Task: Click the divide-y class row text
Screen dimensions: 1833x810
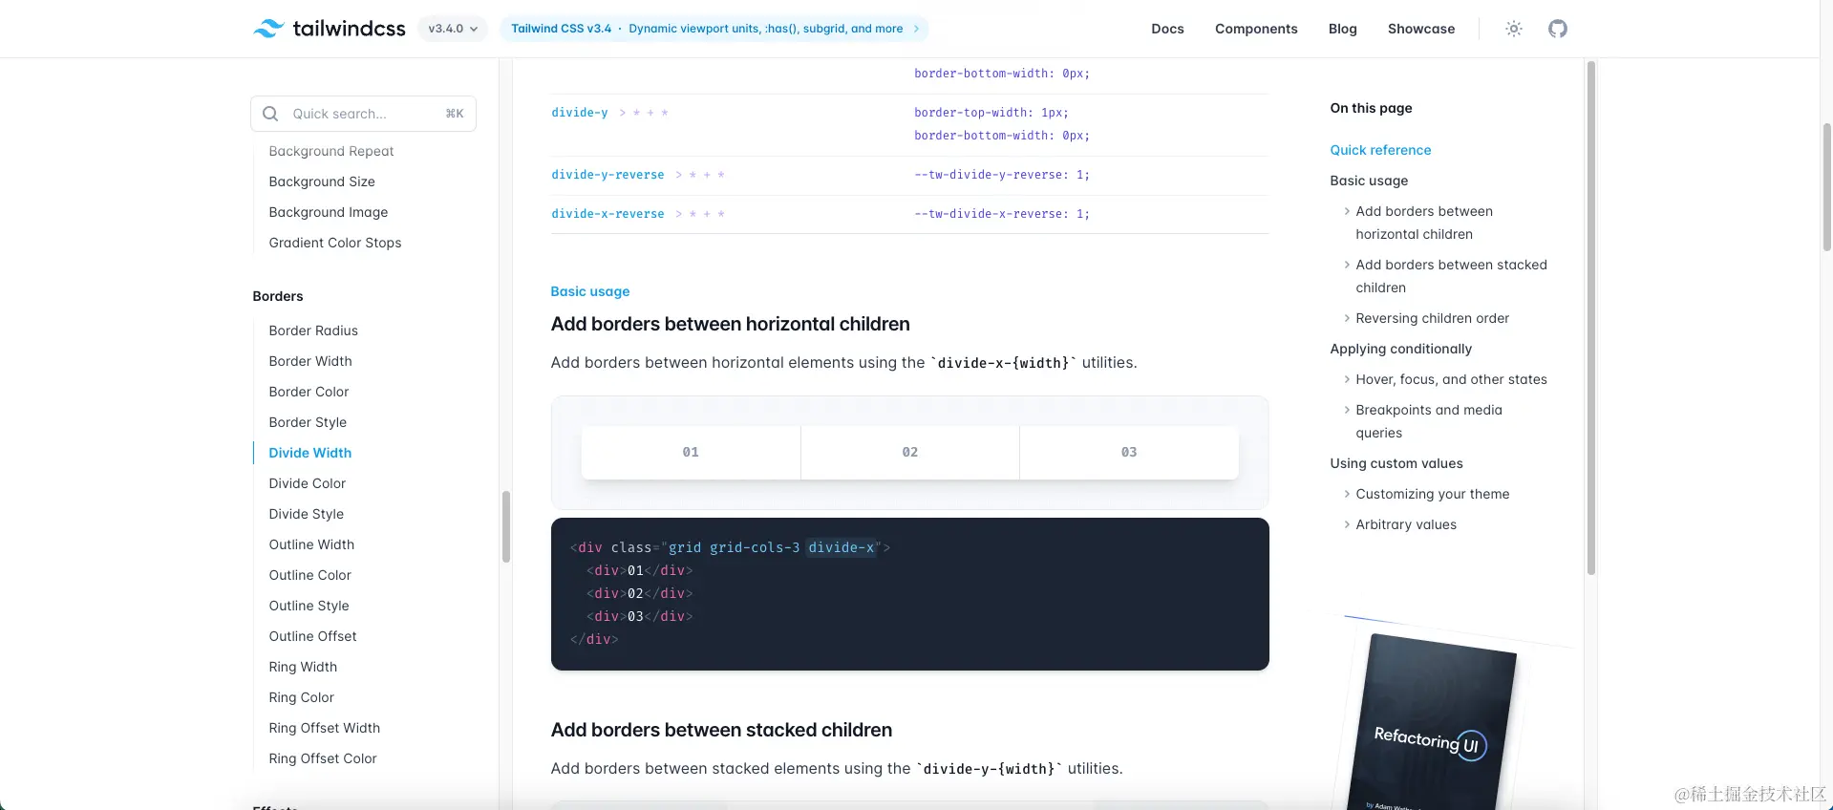Action: coord(580,113)
